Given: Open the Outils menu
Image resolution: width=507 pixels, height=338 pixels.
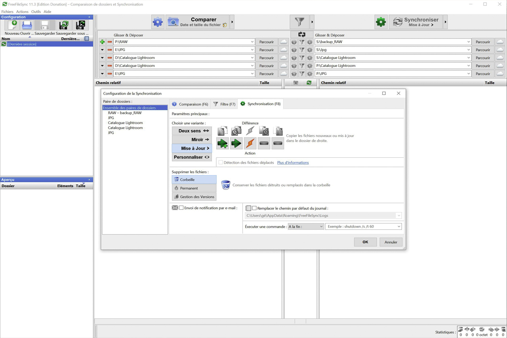Looking at the screenshot, I should tap(36, 12).
